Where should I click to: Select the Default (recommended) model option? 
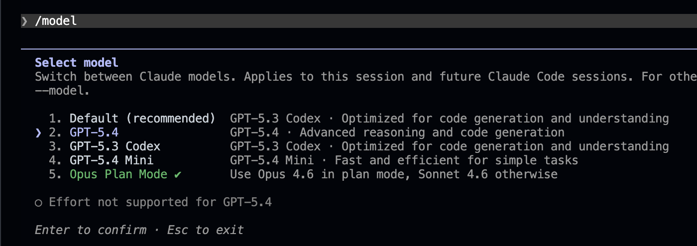pyautogui.click(x=142, y=119)
